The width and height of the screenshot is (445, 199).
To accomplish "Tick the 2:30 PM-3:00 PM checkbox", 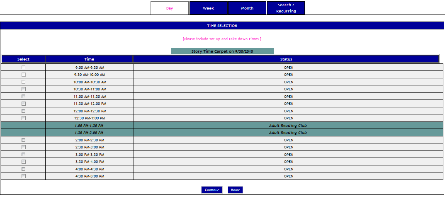I will point(24,147).
